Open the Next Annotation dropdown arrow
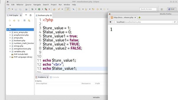The height and width of the screenshot is (100, 178). 83,9
